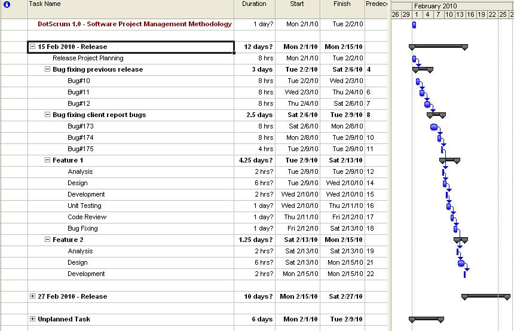Click the DotScrum 1.0 project Gantt bar
514x331 pixels.
(414, 24)
